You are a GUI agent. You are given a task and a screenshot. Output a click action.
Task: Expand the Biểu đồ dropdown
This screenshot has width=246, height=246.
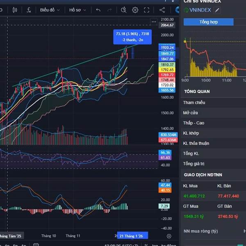tap(50, 10)
